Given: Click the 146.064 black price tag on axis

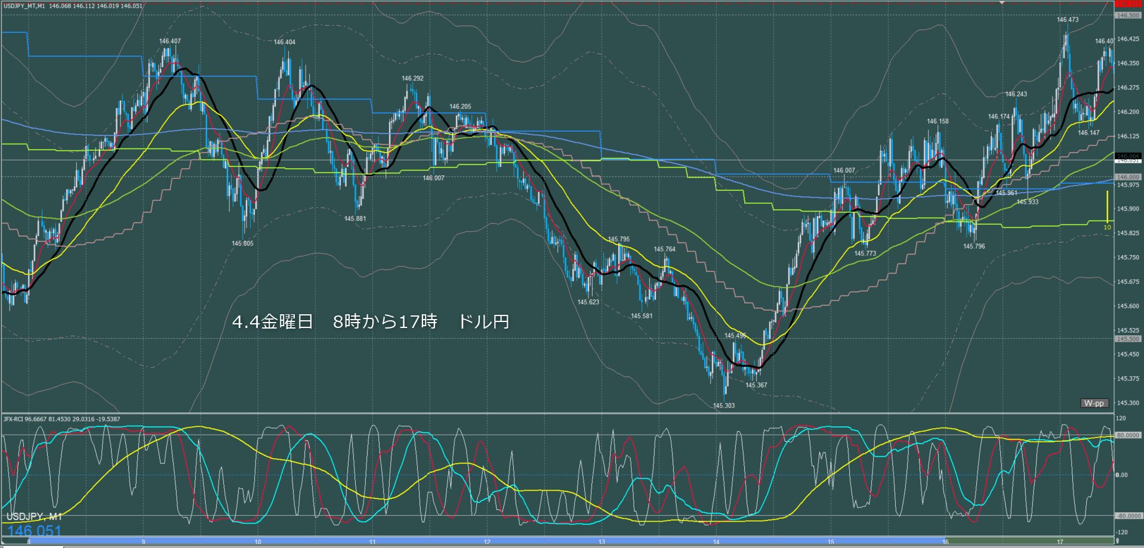Looking at the screenshot, I should click(1128, 156).
